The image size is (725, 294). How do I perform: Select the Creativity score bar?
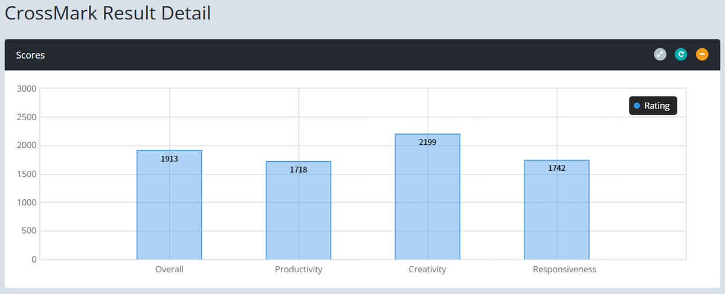point(427,197)
